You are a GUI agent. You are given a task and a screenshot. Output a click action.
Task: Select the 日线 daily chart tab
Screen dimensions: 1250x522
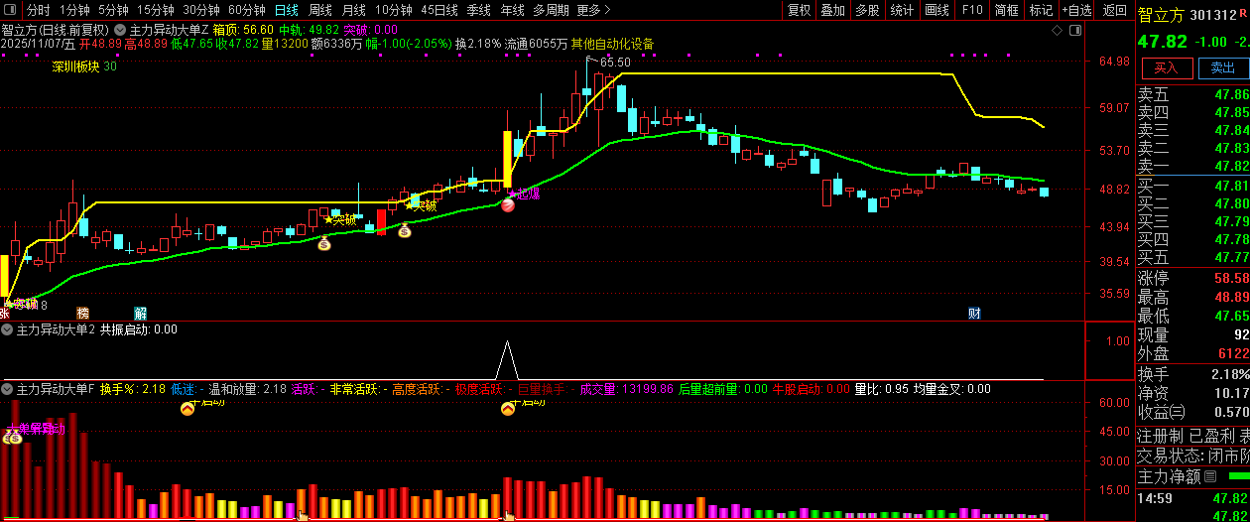[287, 10]
